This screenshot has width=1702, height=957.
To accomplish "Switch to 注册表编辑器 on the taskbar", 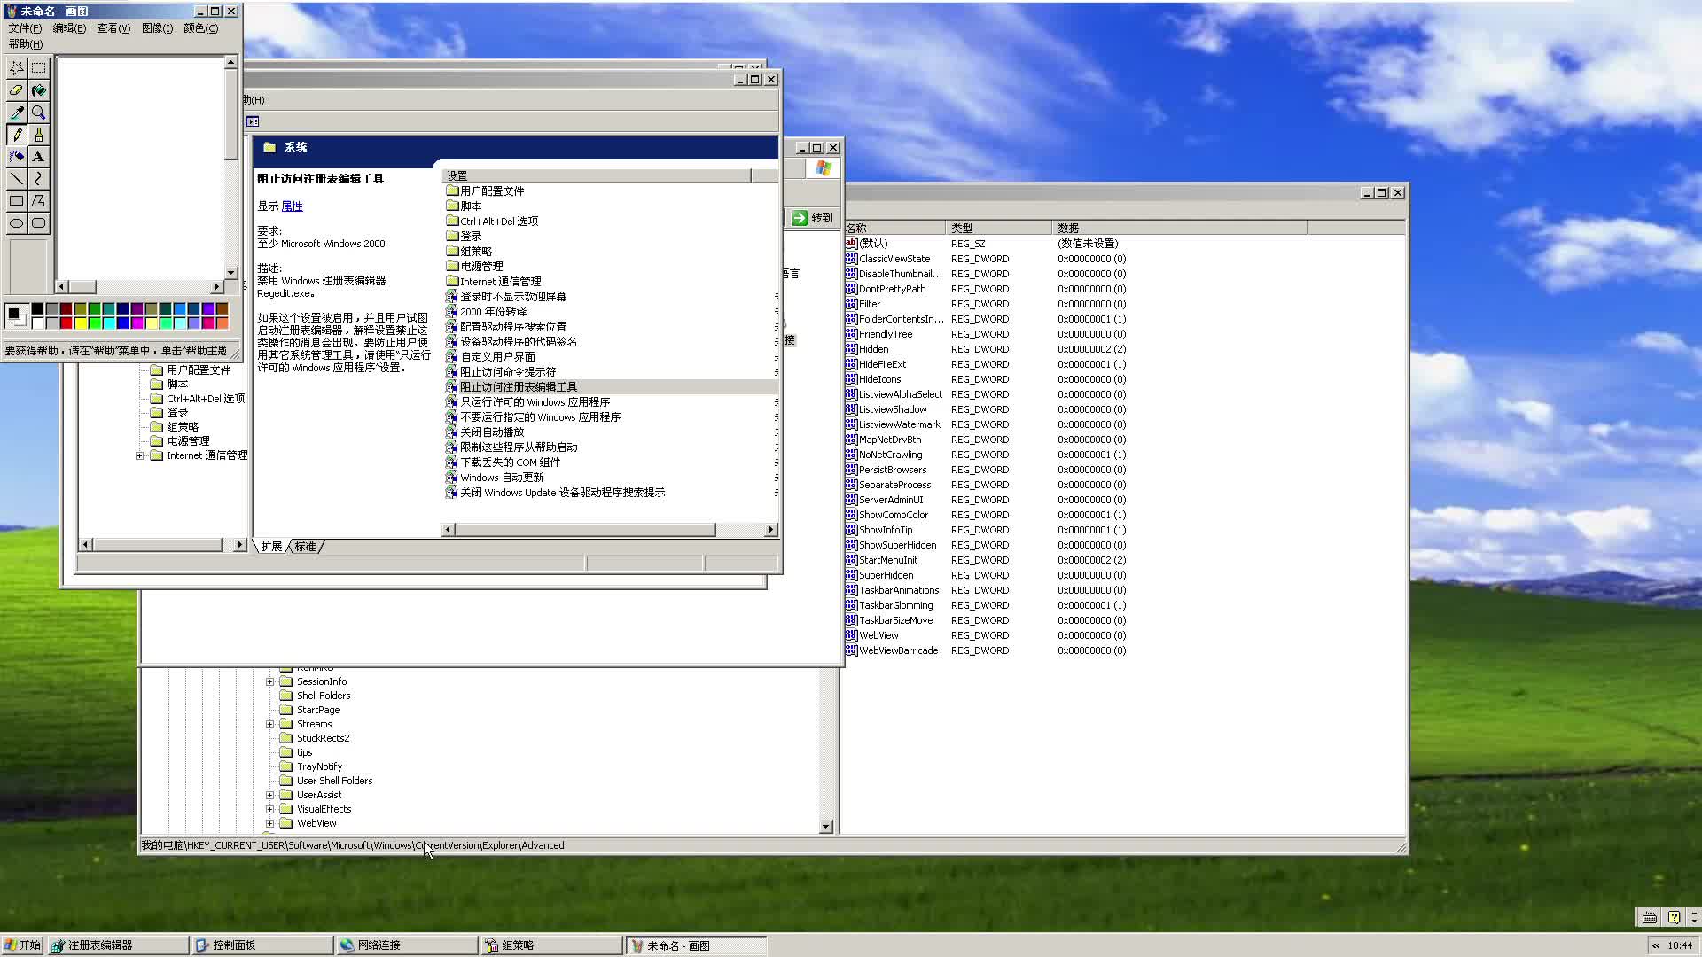I will coord(118,945).
